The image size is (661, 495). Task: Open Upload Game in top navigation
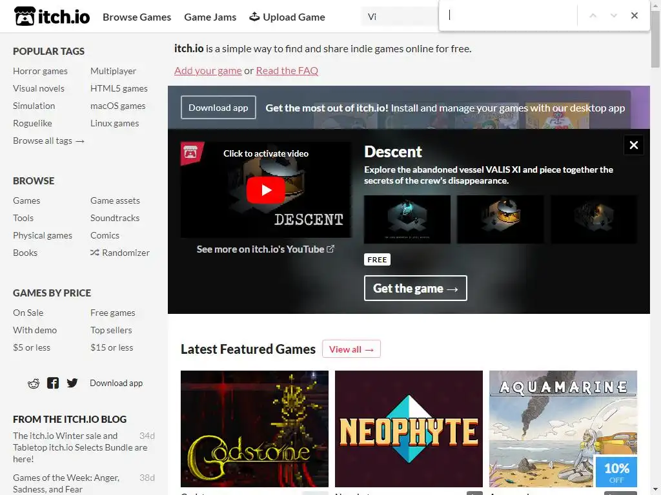(x=287, y=17)
